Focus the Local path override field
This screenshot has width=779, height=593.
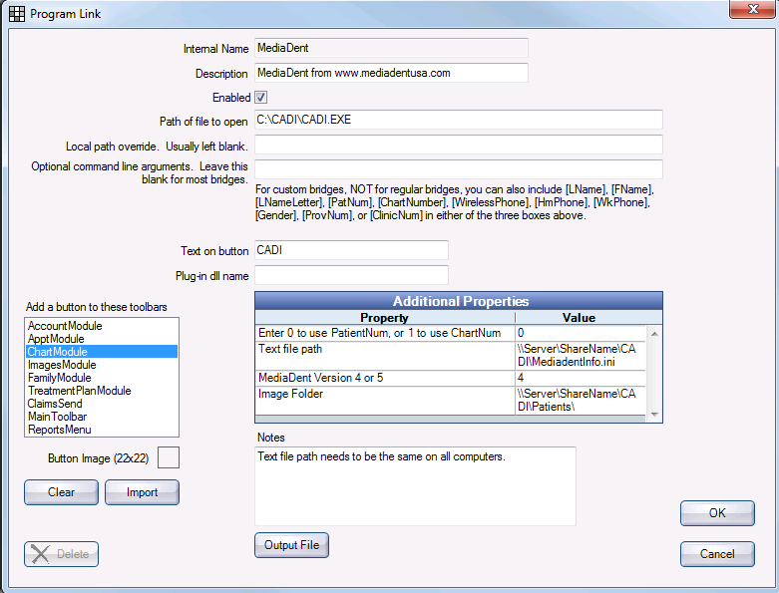tap(459, 145)
